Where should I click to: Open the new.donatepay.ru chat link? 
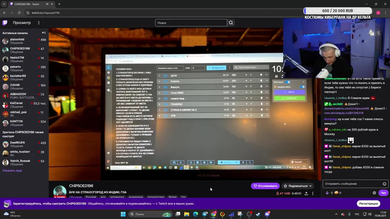point(344,113)
